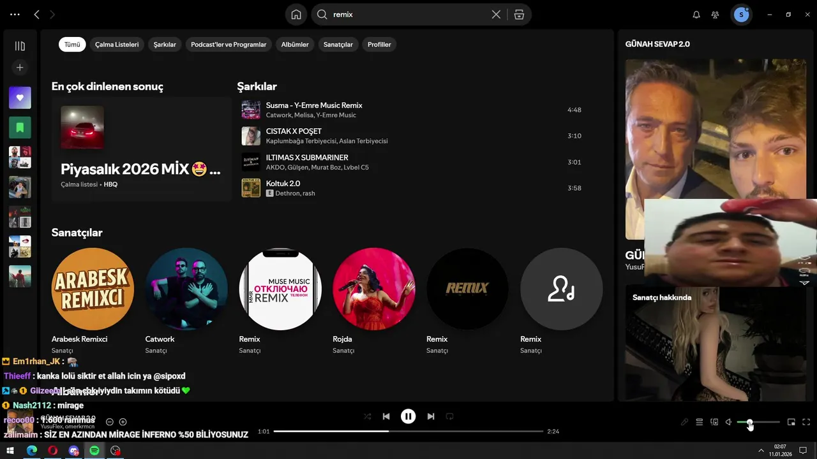Open the 'Rojda' artist card
The width and height of the screenshot is (817, 459).
point(374,301)
